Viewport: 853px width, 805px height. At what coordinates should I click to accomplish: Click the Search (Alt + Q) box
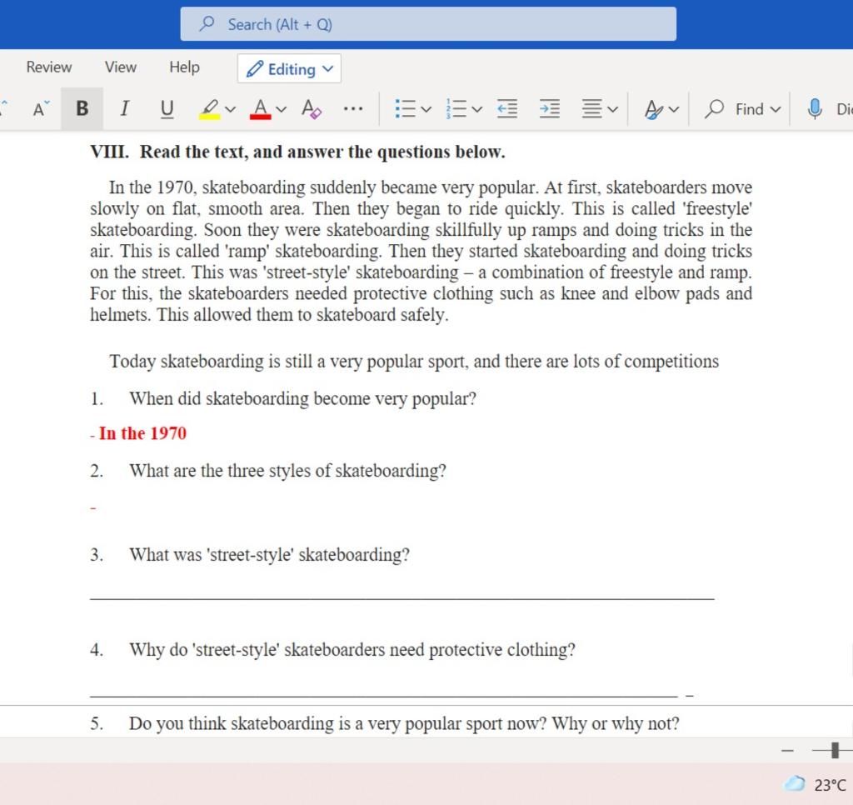click(428, 24)
